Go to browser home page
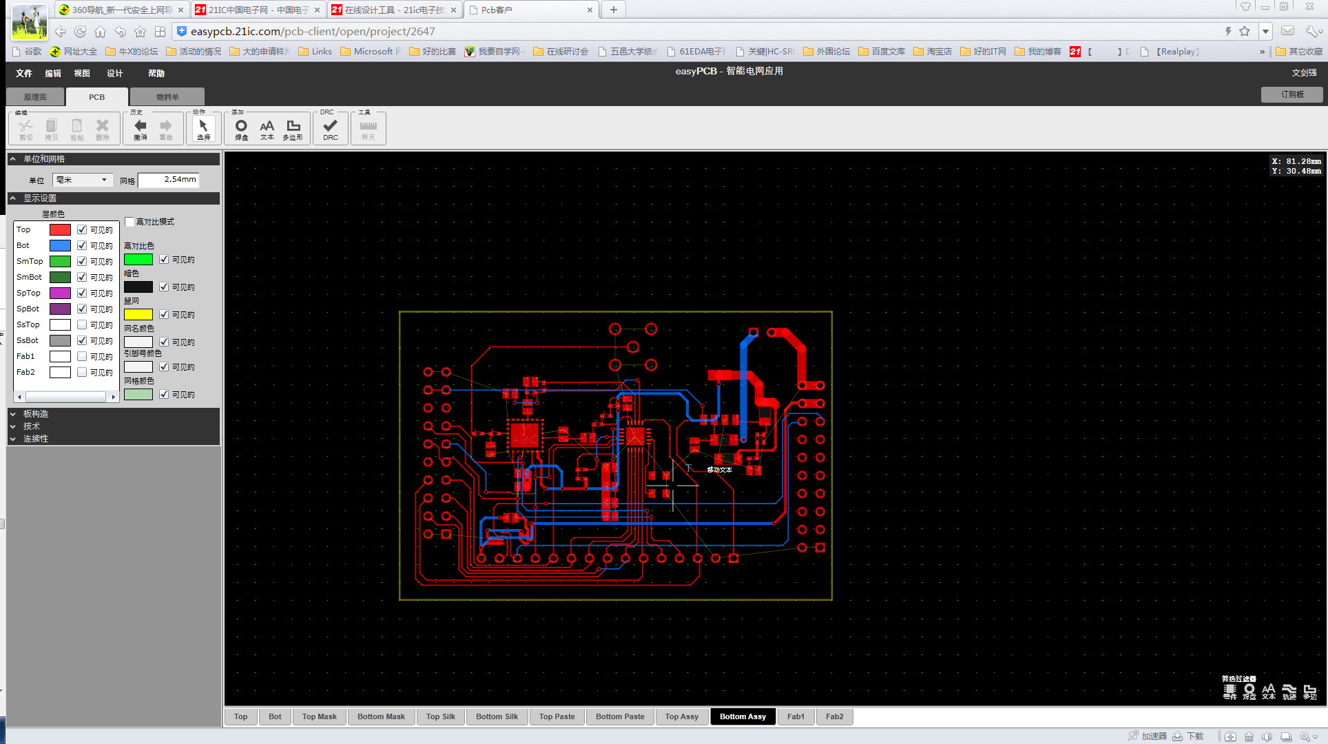Image resolution: width=1328 pixels, height=744 pixels. tap(101, 32)
